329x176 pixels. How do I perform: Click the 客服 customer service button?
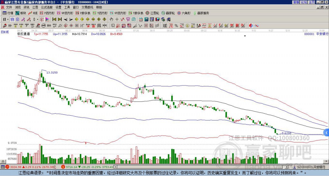coord(296,2)
